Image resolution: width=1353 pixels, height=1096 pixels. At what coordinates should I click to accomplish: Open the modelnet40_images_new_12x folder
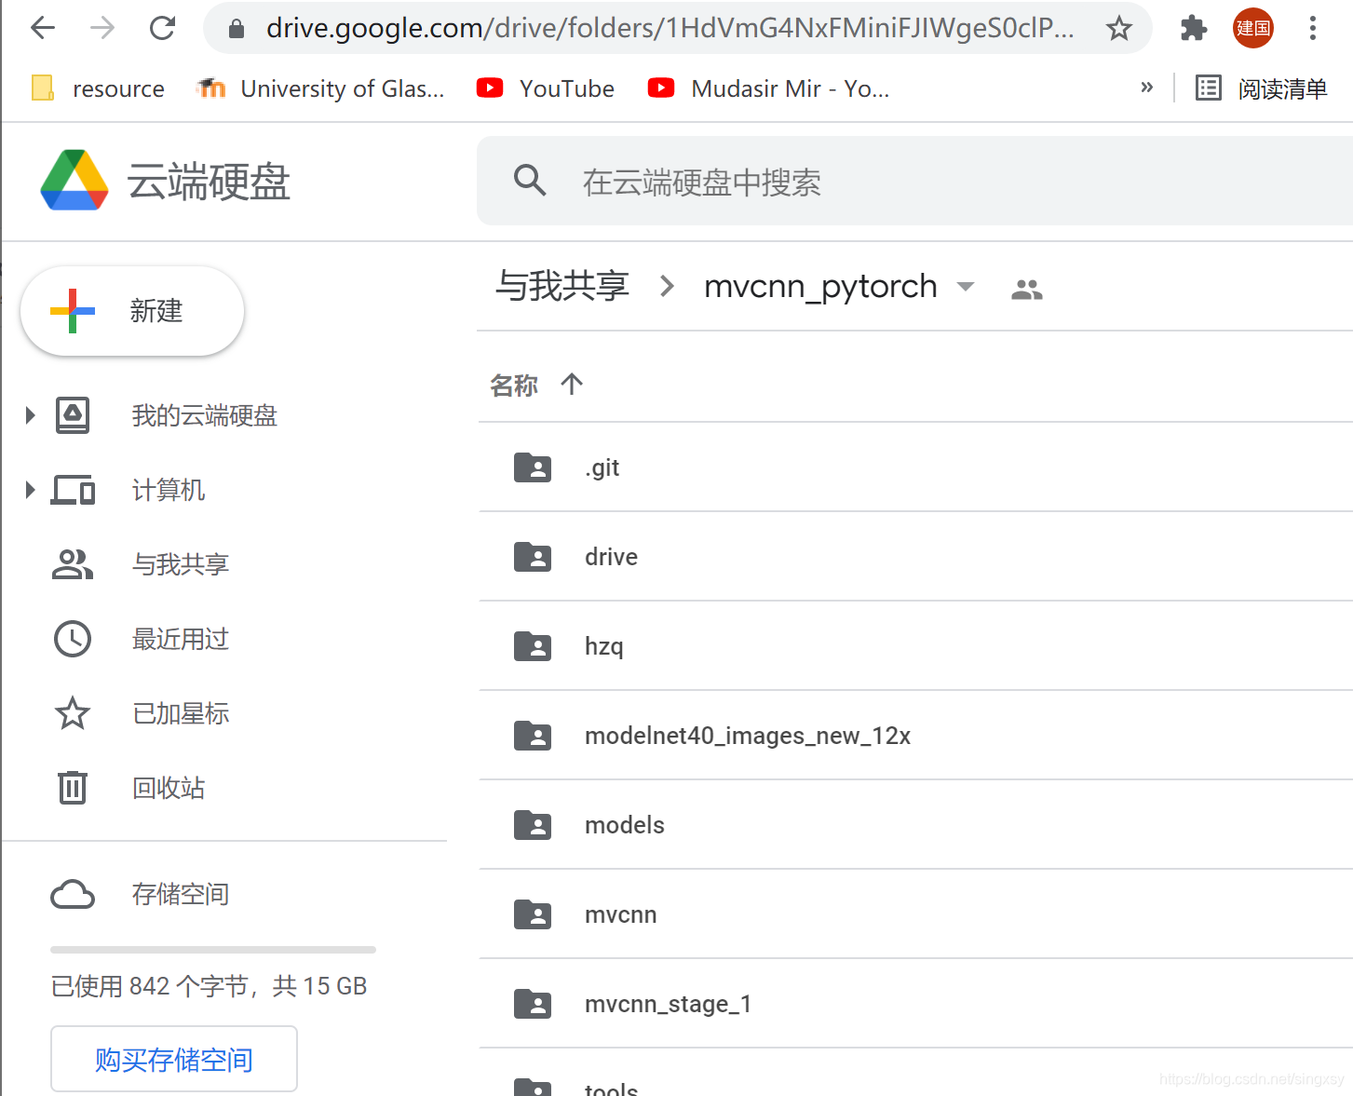click(748, 735)
